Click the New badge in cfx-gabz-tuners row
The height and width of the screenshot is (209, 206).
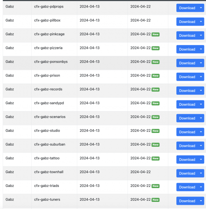tap(155, 200)
